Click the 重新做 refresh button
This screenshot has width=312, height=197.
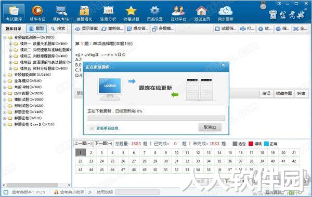tap(112, 29)
